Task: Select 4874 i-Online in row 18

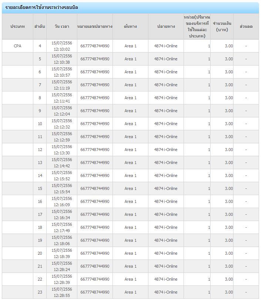Action: [x=166, y=227]
